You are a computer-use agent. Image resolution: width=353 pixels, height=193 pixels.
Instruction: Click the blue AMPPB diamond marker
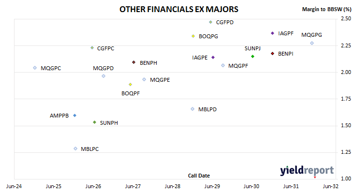click(x=75, y=115)
